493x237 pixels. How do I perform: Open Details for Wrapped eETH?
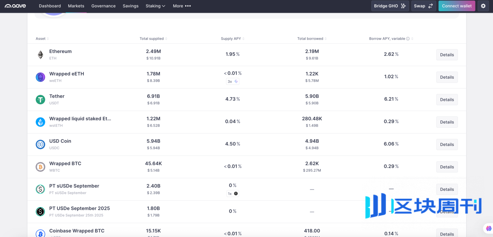click(447, 77)
